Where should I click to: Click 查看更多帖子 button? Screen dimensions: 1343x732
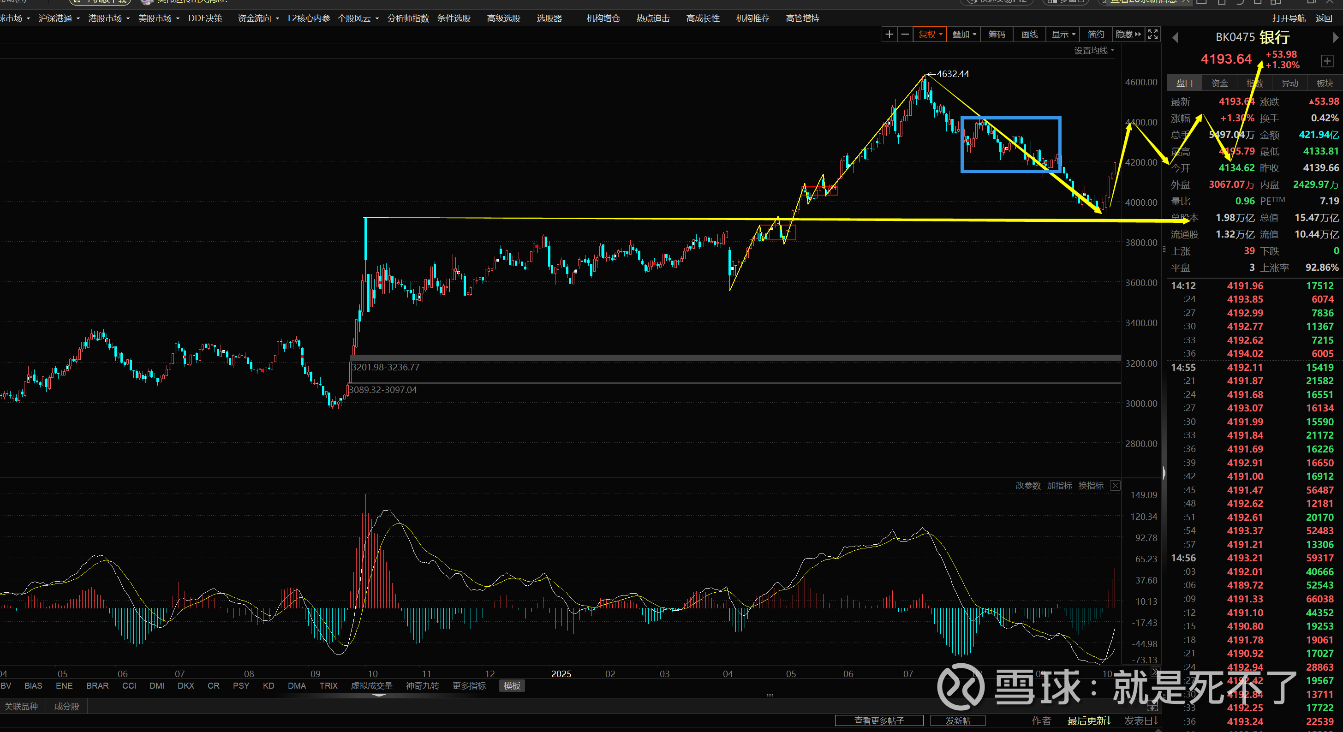tap(879, 720)
